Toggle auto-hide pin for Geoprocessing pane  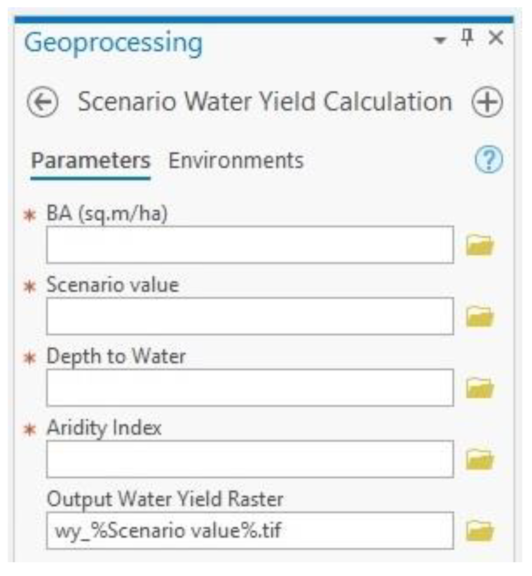467,38
